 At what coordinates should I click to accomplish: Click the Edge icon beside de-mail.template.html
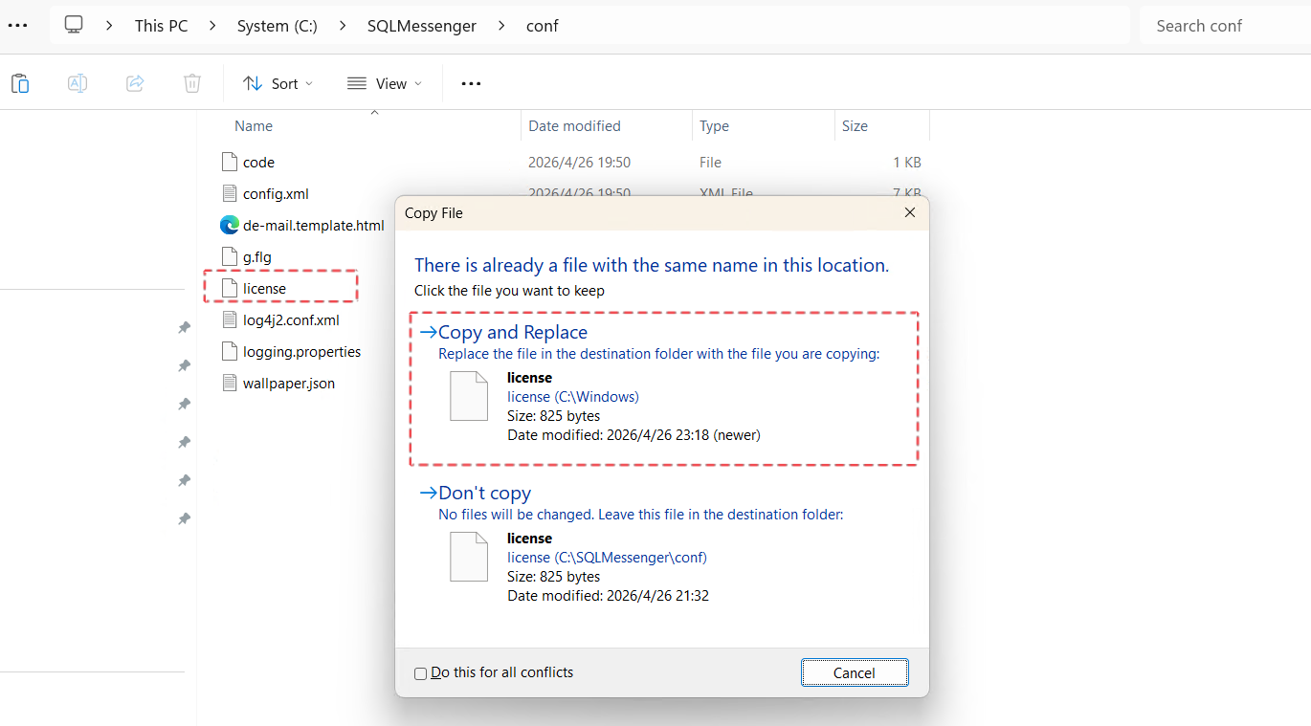tap(229, 225)
